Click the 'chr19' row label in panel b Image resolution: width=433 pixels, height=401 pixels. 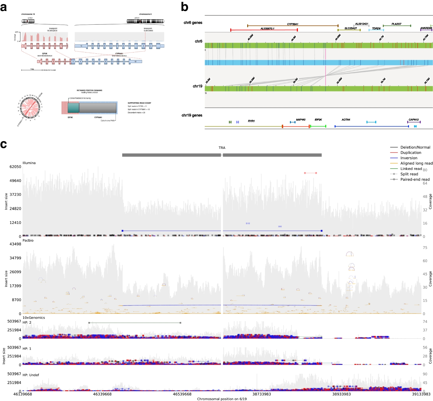(x=198, y=86)
